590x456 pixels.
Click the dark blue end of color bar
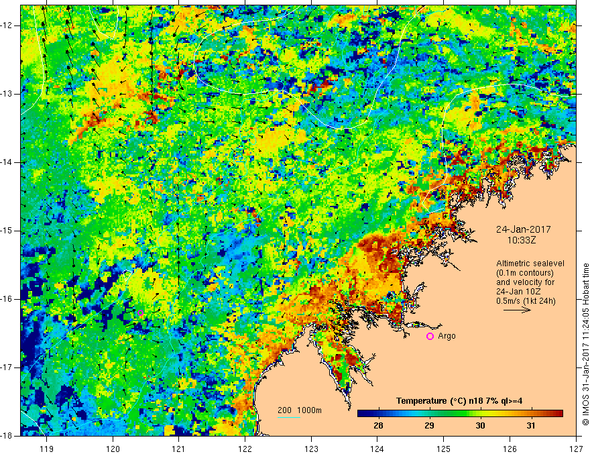pyautogui.click(x=362, y=414)
